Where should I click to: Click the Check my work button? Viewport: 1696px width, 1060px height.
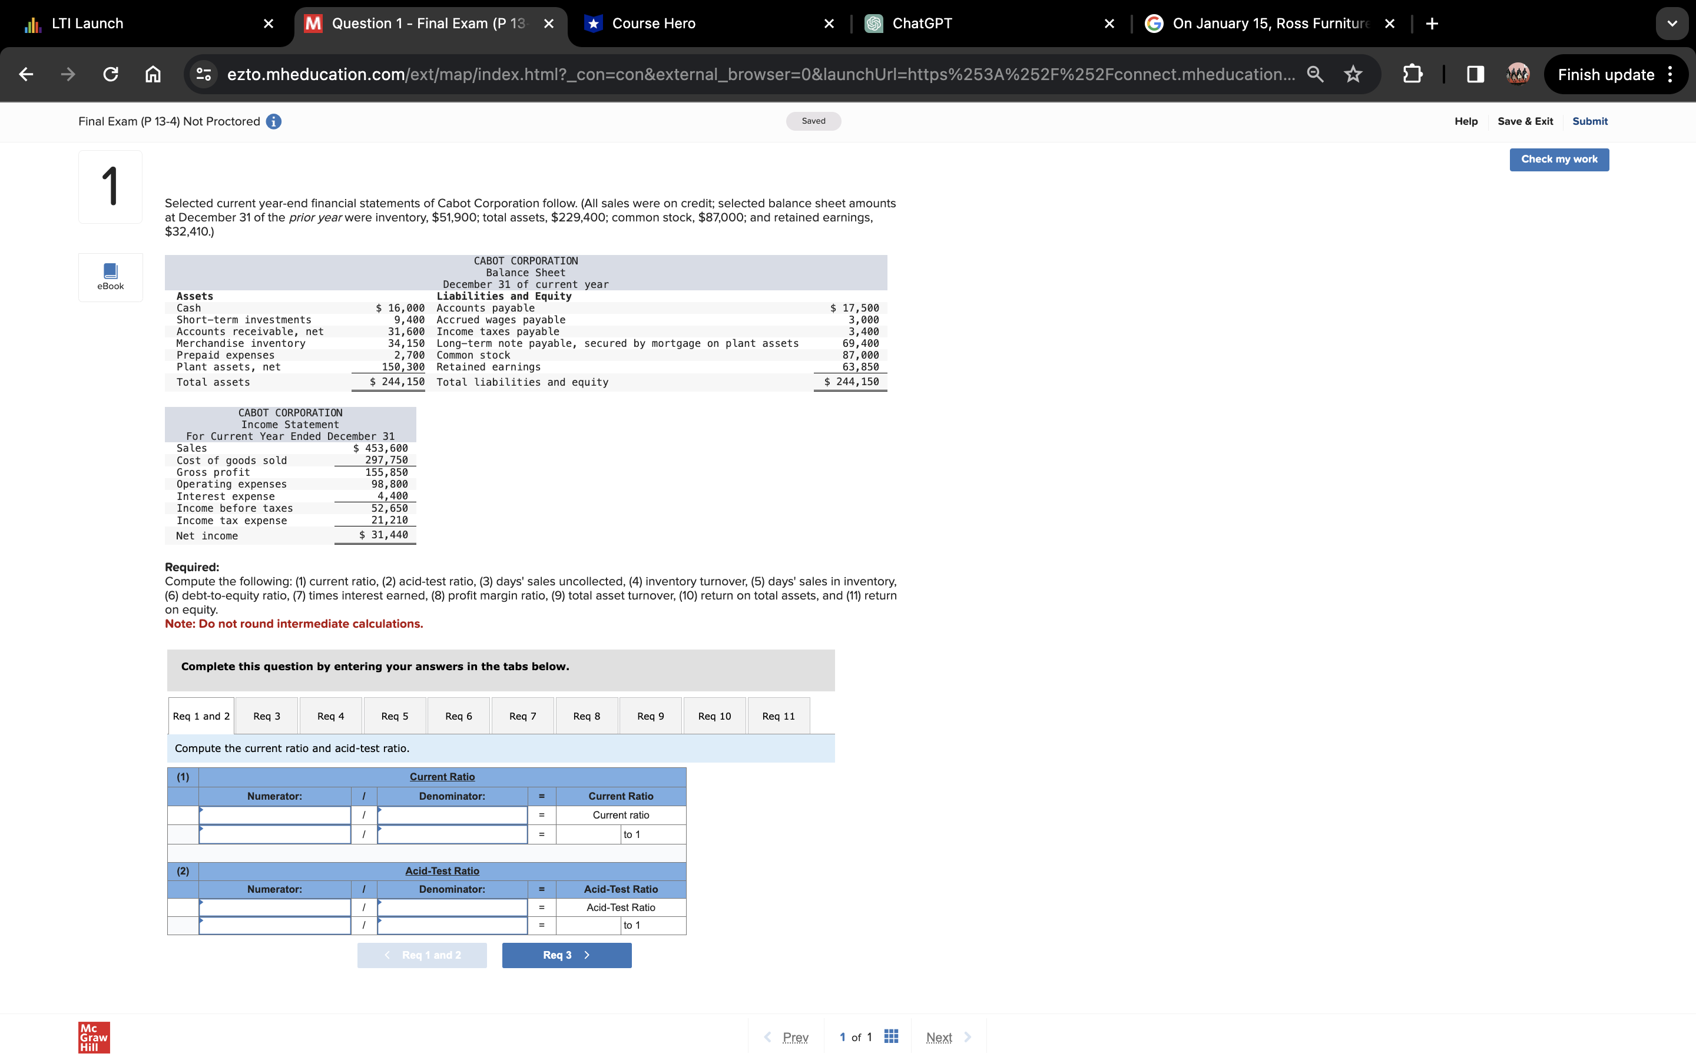1559,159
